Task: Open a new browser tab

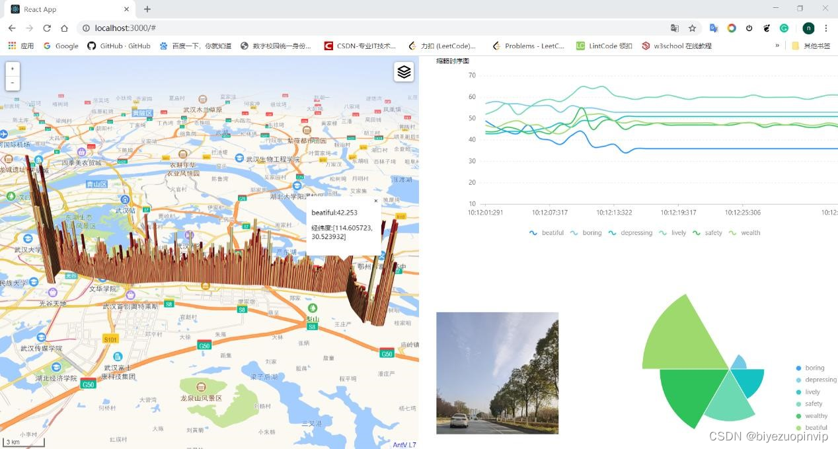Action: (147, 9)
